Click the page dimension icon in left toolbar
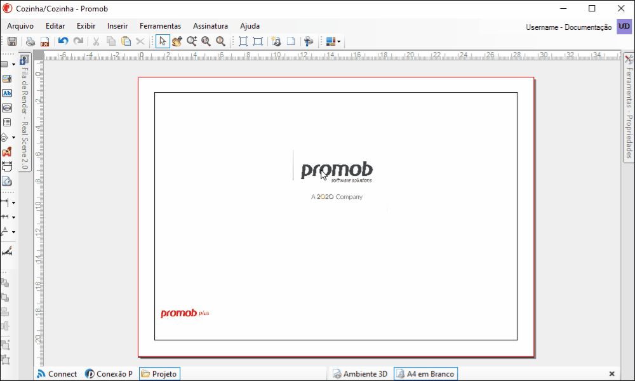Screen dimensions: 635x381 pos(7,166)
